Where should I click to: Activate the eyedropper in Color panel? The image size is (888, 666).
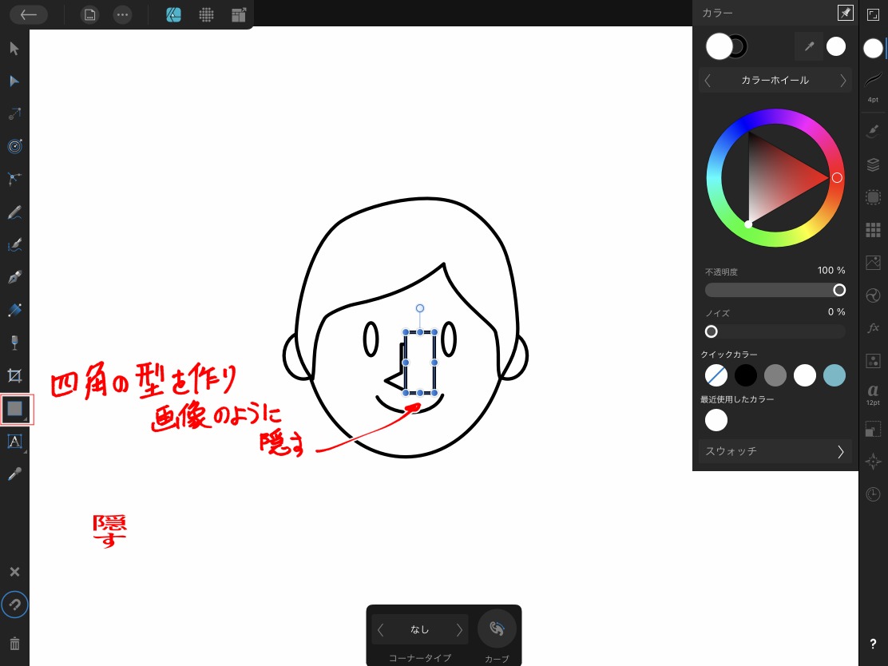pos(808,47)
